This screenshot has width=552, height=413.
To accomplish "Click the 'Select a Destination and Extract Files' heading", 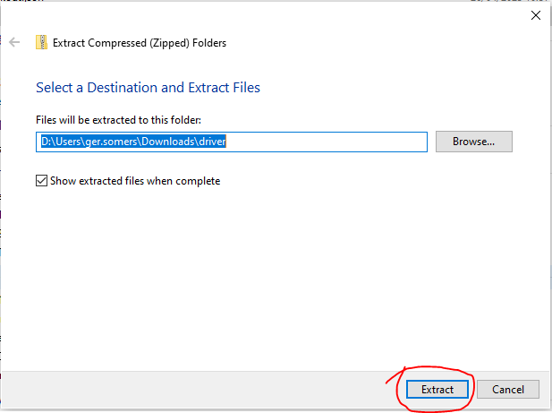I will pos(148,88).
